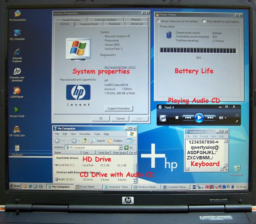Open the volume dropdown in Windows Media Player
The width and height of the screenshot is (256, 224).
point(226,117)
